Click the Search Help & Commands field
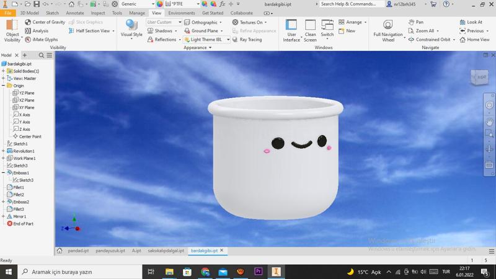The width and height of the screenshot is (496, 279). [x=350, y=4]
